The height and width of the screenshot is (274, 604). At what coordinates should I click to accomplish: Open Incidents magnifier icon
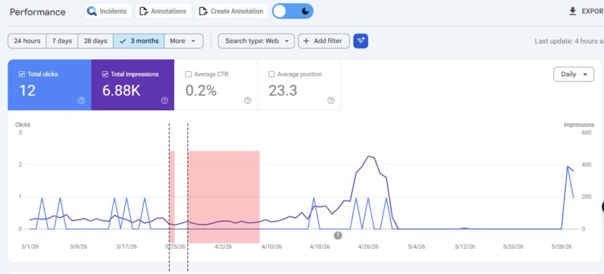tap(91, 11)
